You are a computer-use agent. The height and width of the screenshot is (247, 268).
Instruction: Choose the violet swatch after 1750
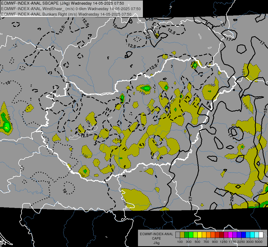[235, 235]
